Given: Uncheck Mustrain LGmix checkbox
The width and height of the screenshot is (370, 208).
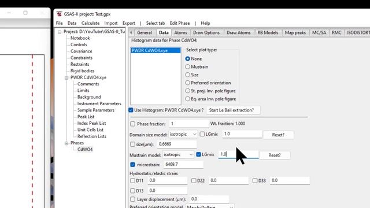Looking at the screenshot, I should pyautogui.click(x=198, y=154).
